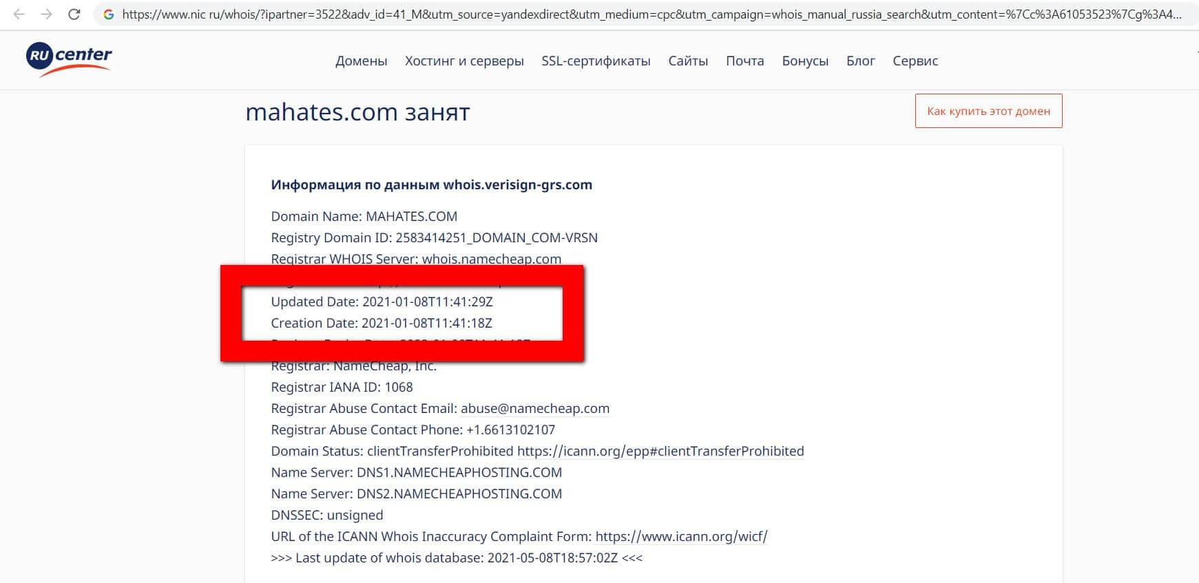Click the Domain Name: MAHATES.COM line
The height and width of the screenshot is (583, 1199).
tap(364, 216)
